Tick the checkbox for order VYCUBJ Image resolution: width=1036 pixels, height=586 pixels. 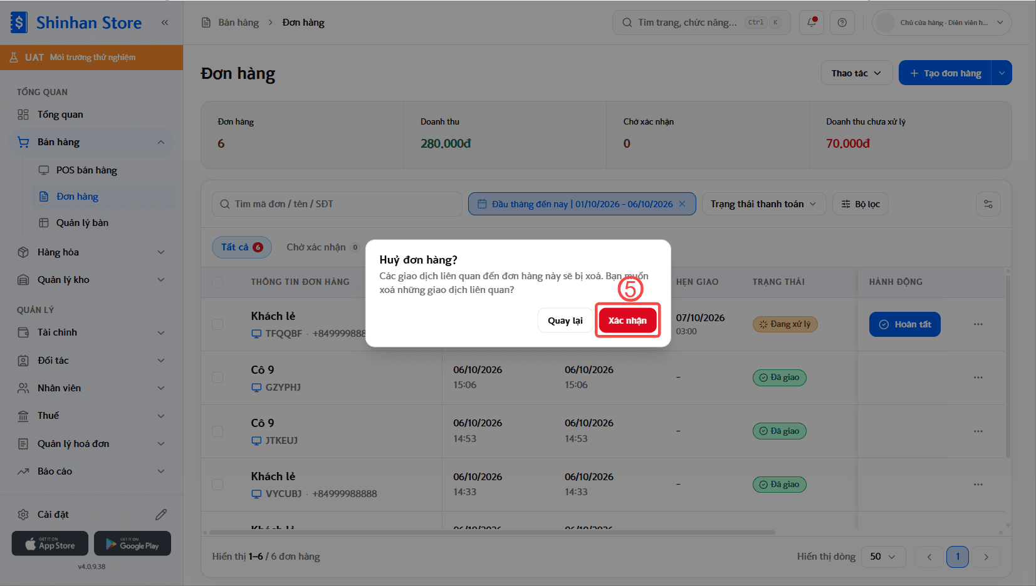tap(217, 485)
